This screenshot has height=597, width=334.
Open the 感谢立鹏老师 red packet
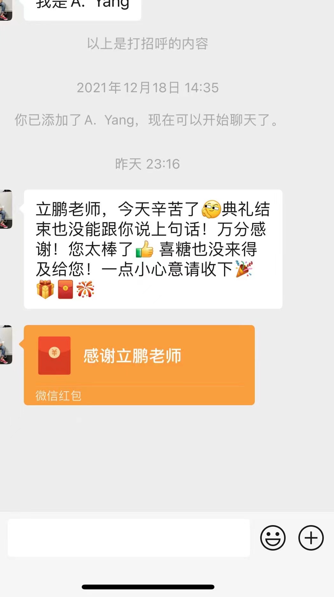pyautogui.click(x=139, y=365)
